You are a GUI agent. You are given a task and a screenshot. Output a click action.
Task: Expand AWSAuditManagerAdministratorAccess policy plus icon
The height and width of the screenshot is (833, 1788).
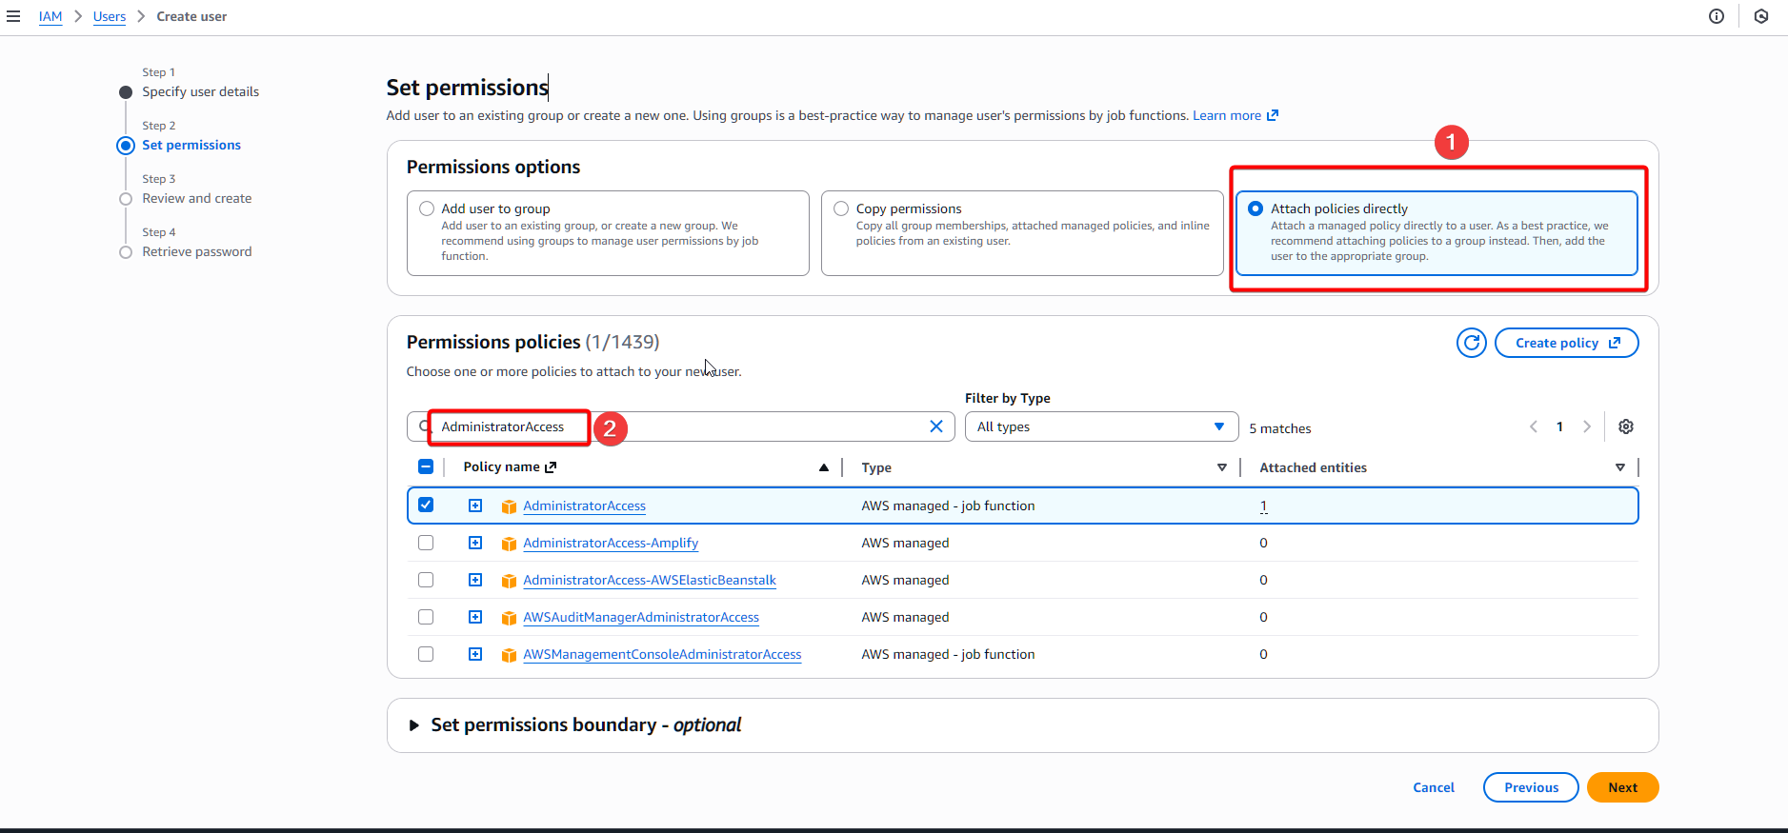coord(475,617)
